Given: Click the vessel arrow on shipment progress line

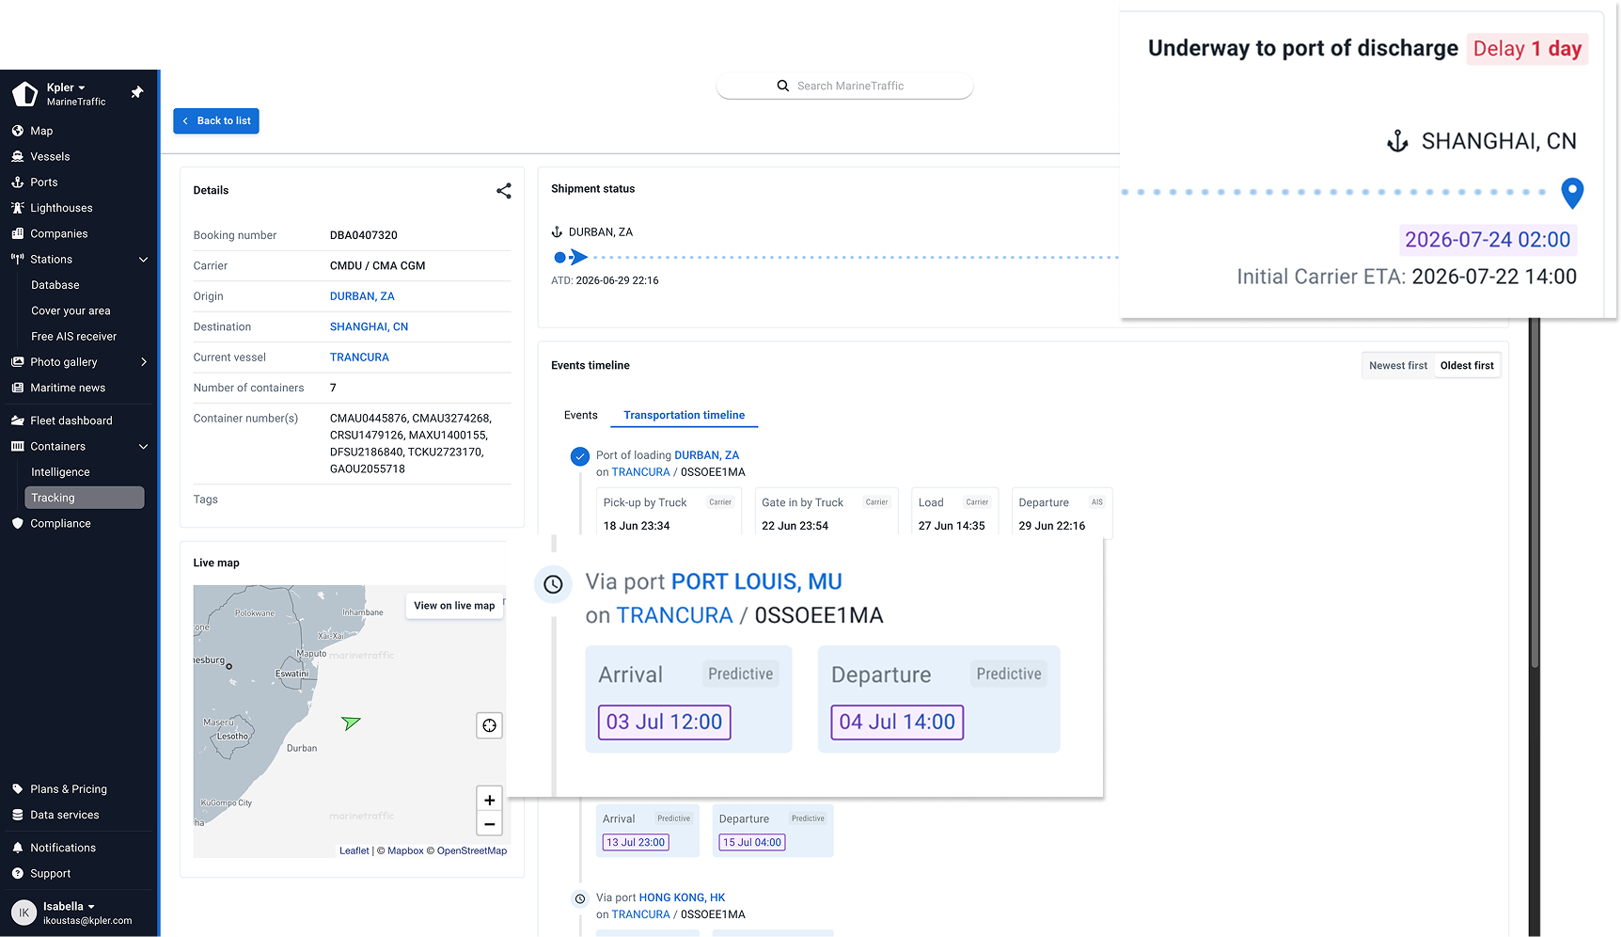Looking at the screenshot, I should (579, 257).
